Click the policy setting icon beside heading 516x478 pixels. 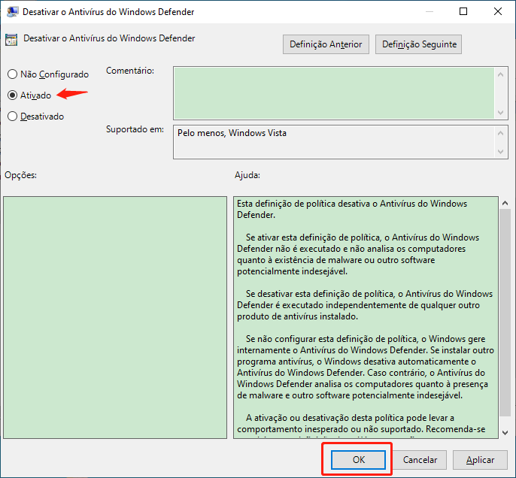[11, 39]
